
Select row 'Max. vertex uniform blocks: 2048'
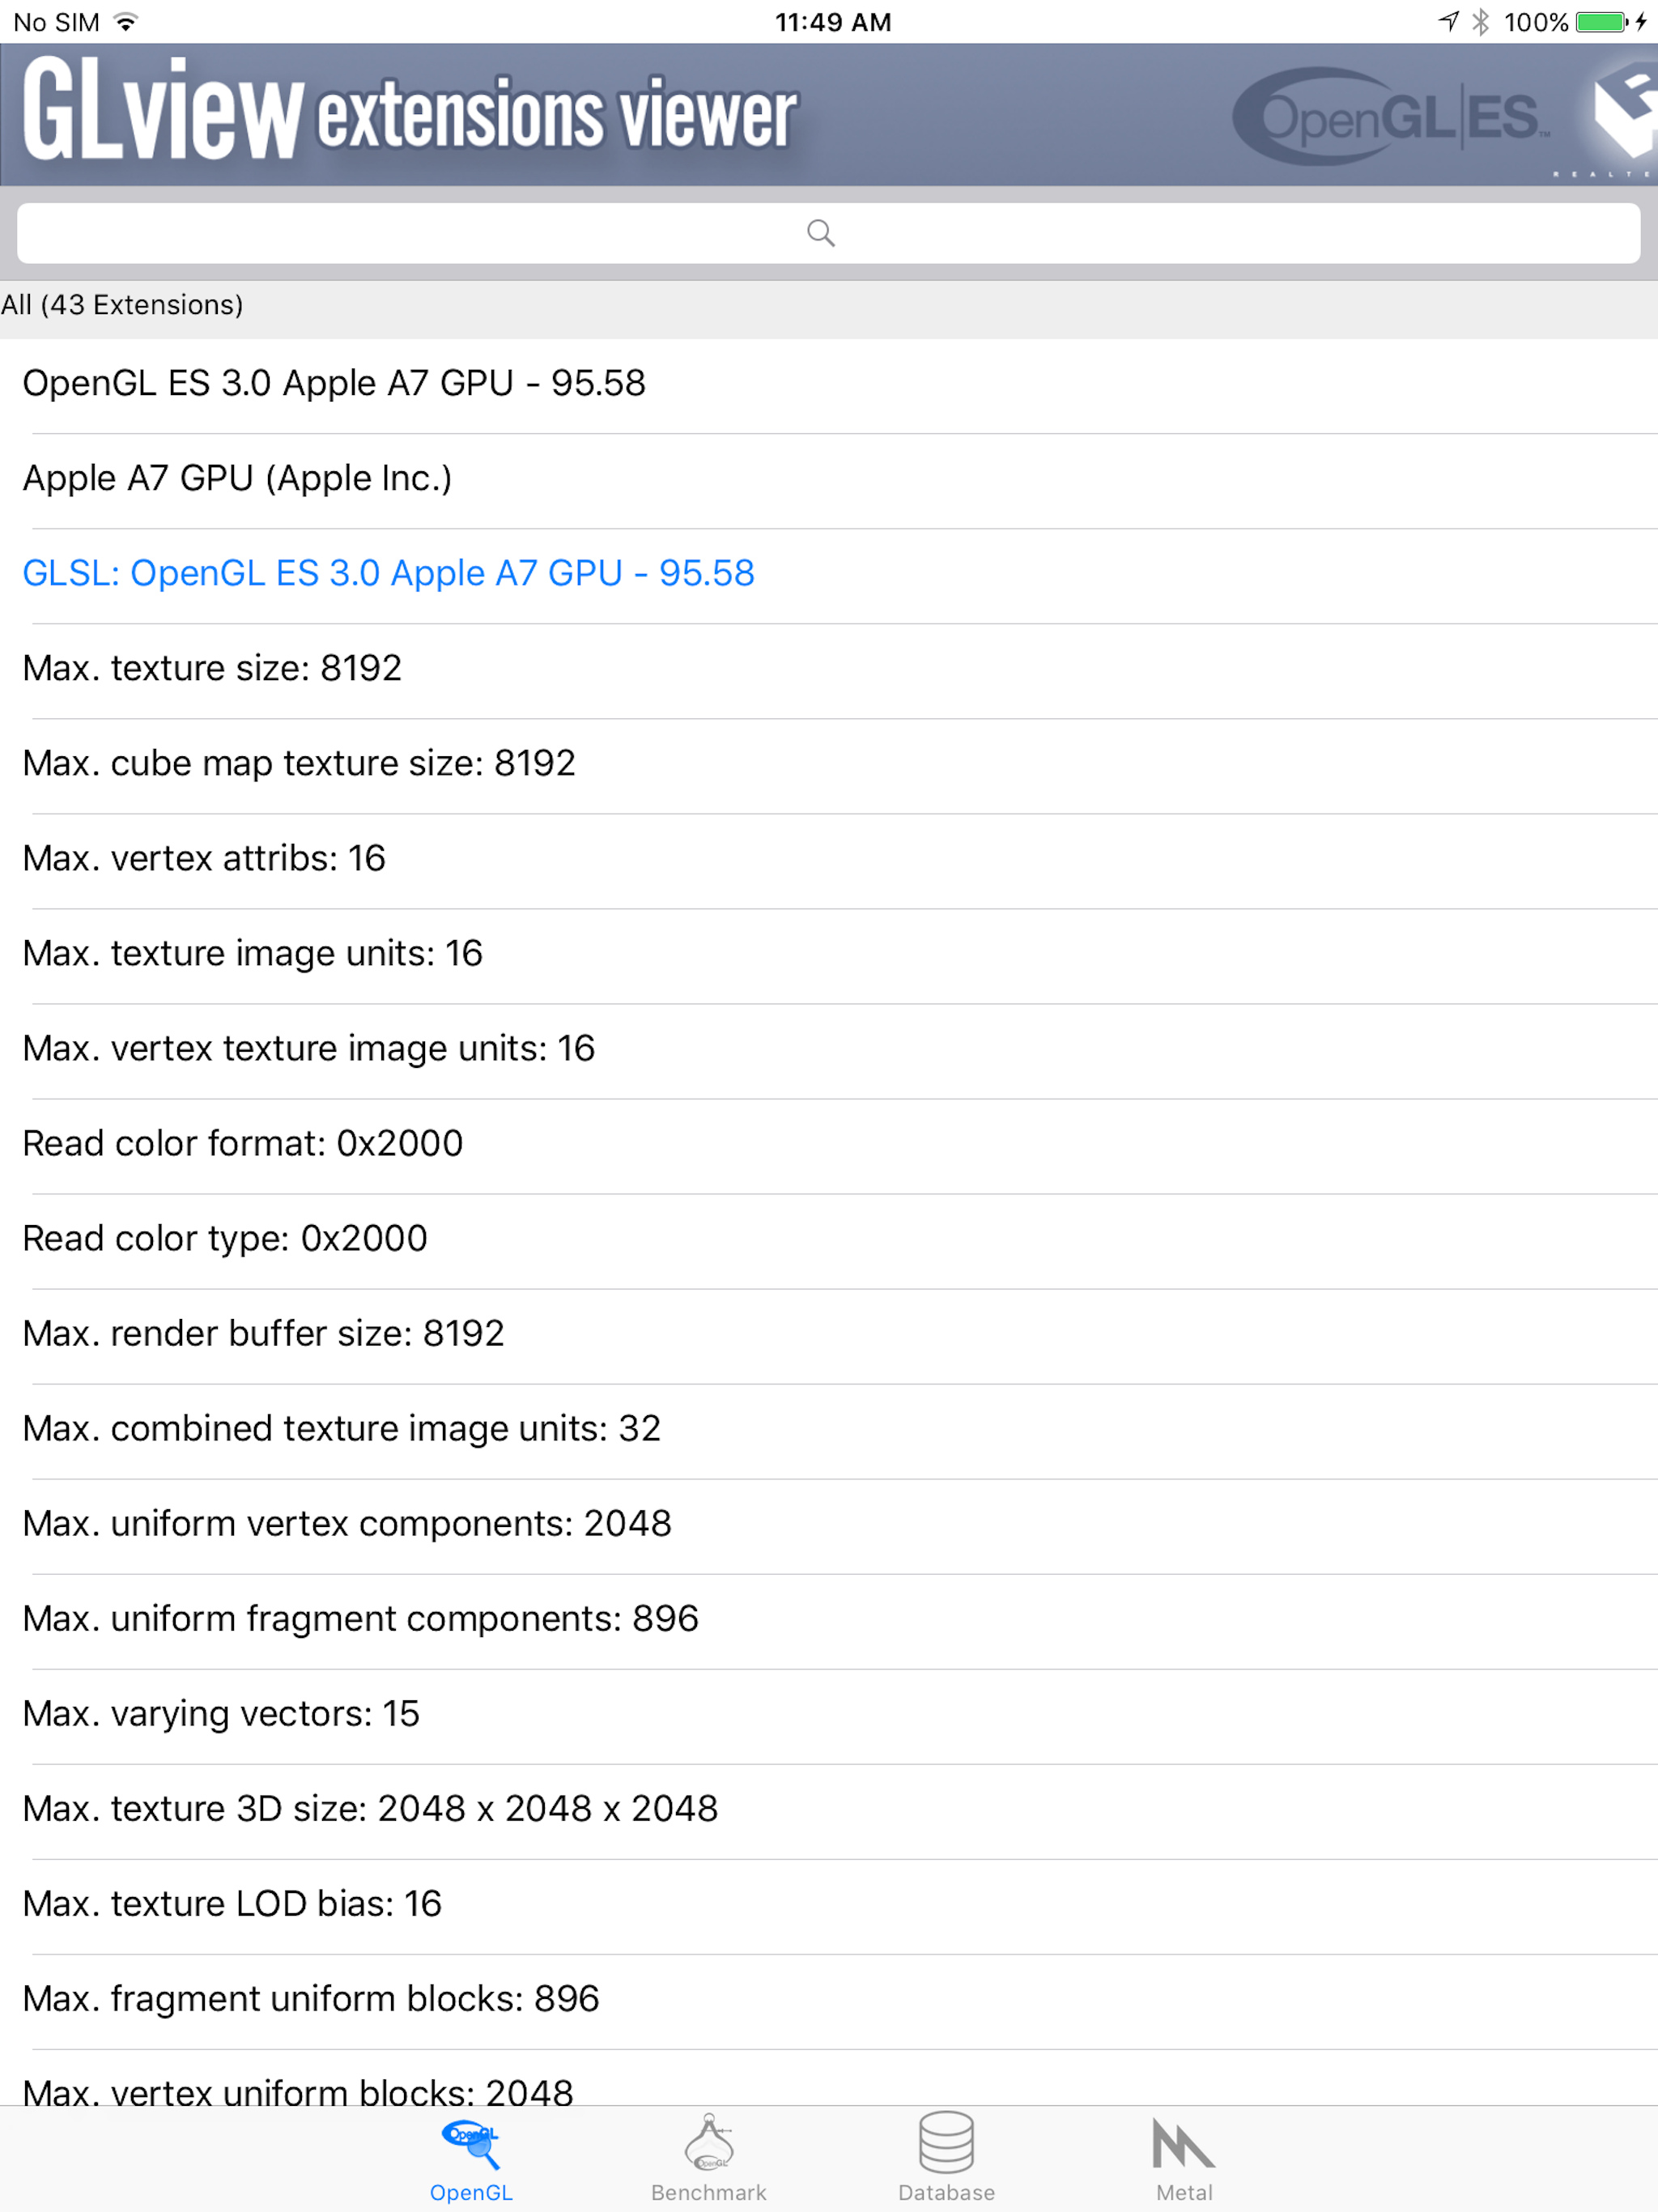pyautogui.click(x=829, y=2078)
